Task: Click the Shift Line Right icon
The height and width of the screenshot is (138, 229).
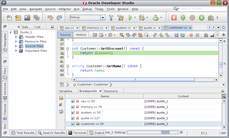Action: coord(182,35)
